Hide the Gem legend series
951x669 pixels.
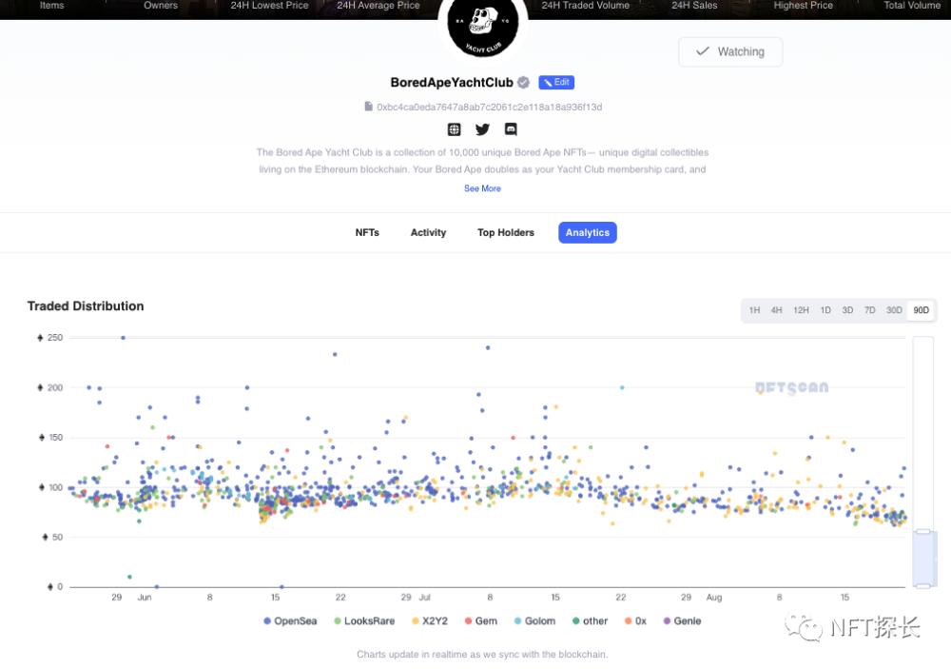coord(480,621)
